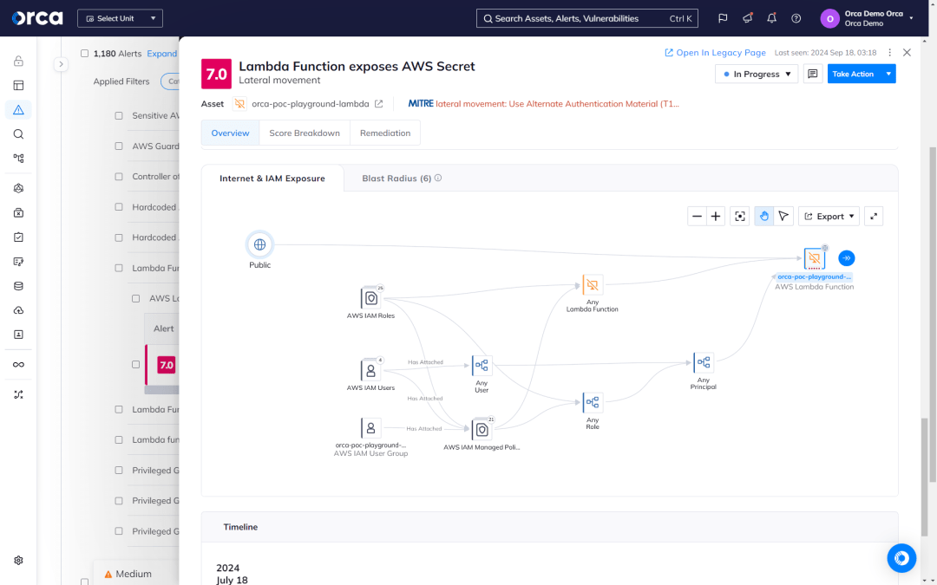
Task: Click the Take Action button
Action: coord(854,74)
